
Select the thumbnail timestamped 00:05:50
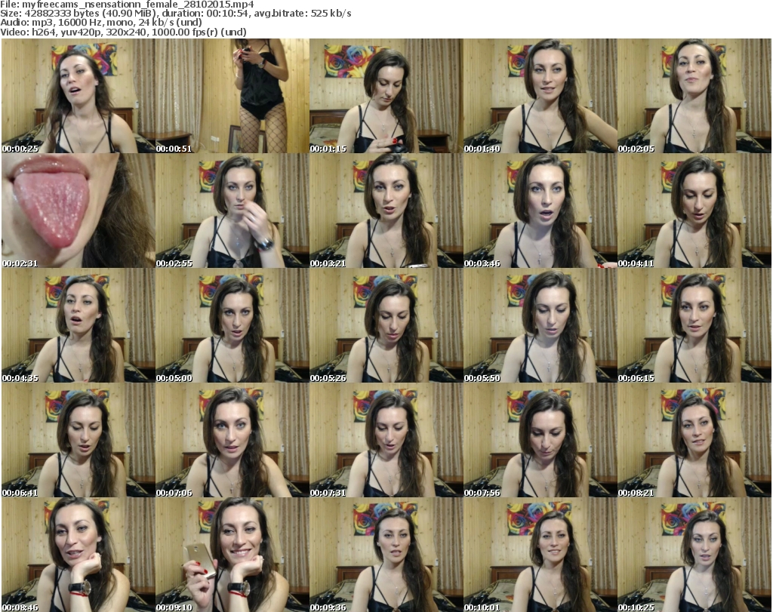click(540, 326)
